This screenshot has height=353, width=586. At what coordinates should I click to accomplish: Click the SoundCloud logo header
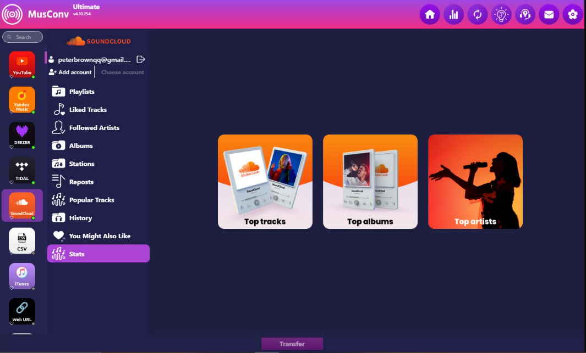(98, 41)
